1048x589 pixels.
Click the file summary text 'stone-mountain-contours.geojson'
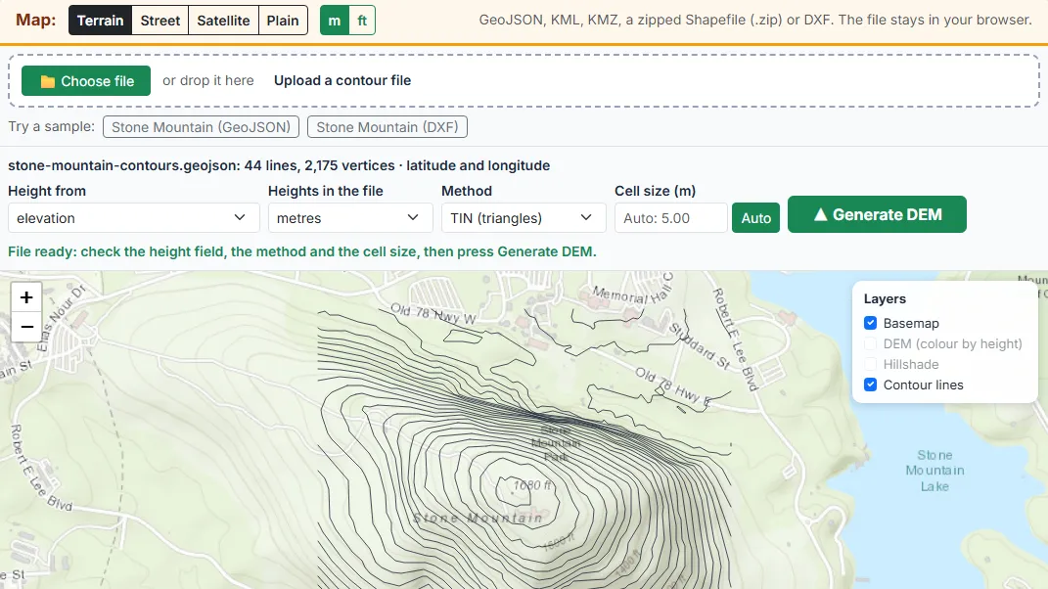(122, 165)
